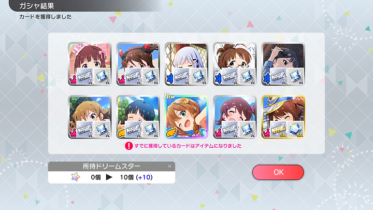The width and height of the screenshot is (373, 210).
Task: Open the dark-haired girl in top row
Action: (x=283, y=64)
